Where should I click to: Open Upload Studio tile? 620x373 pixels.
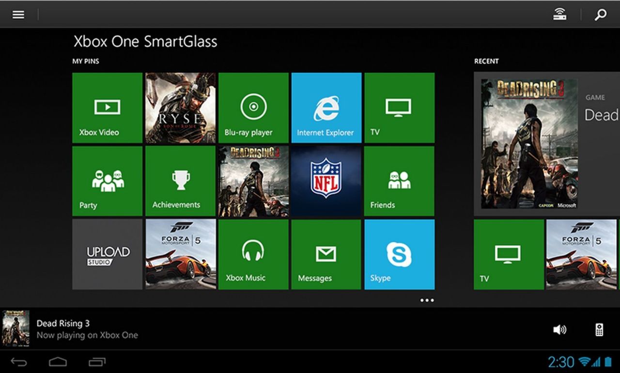tap(108, 254)
